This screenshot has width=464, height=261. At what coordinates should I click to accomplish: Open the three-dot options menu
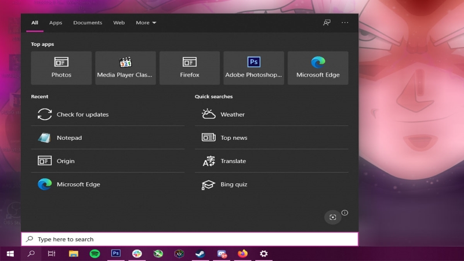[345, 23]
